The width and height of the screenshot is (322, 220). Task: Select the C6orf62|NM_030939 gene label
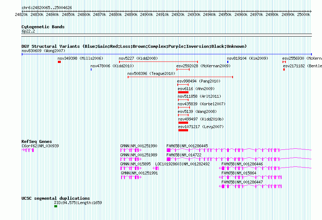click(40, 146)
